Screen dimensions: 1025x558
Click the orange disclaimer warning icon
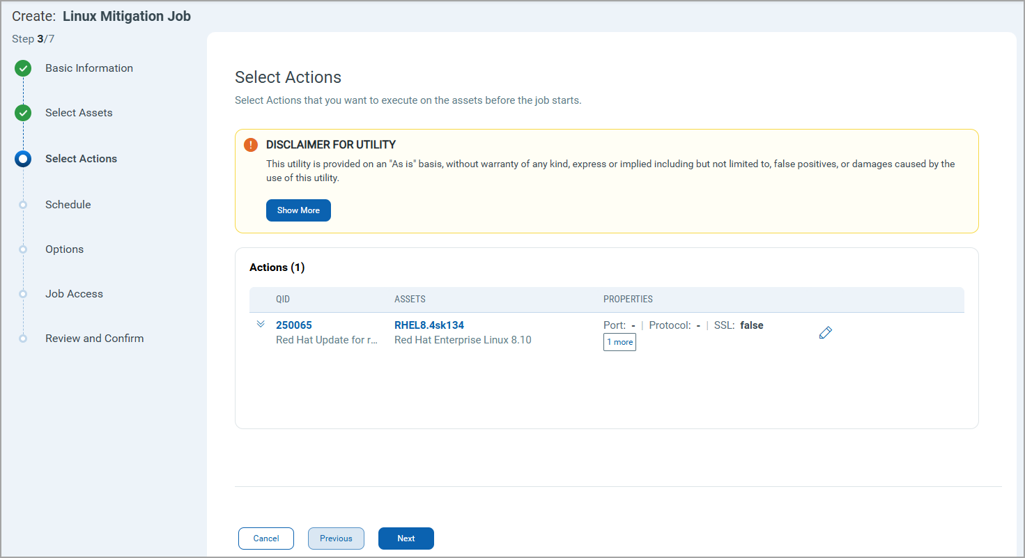tap(251, 145)
